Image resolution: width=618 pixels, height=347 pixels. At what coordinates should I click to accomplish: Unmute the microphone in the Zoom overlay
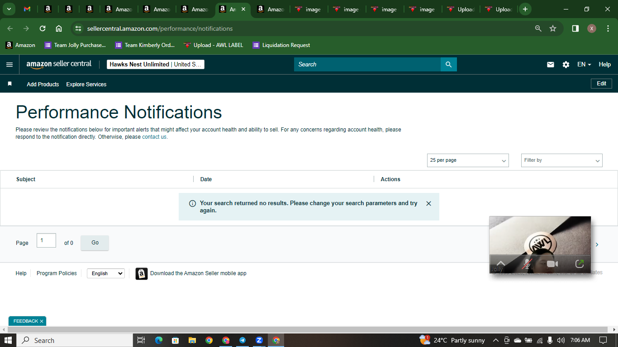pos(526,264)
